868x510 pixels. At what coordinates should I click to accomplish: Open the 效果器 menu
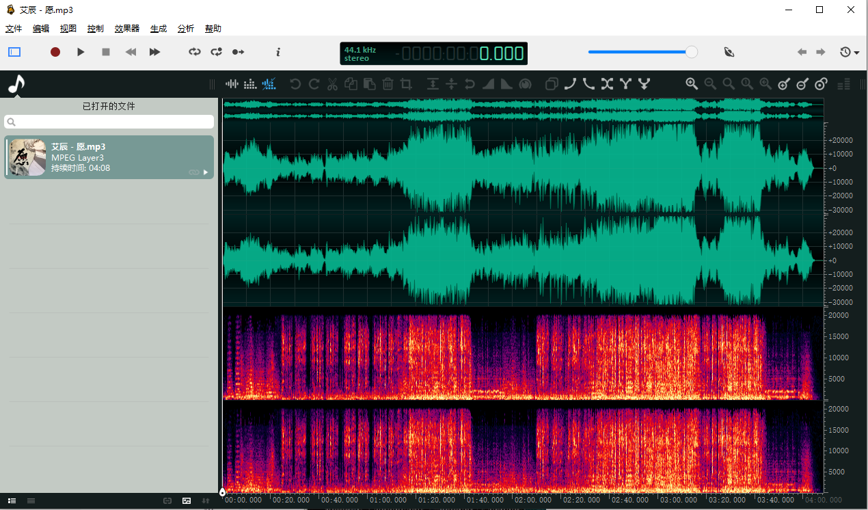click(x=126, y=29)
